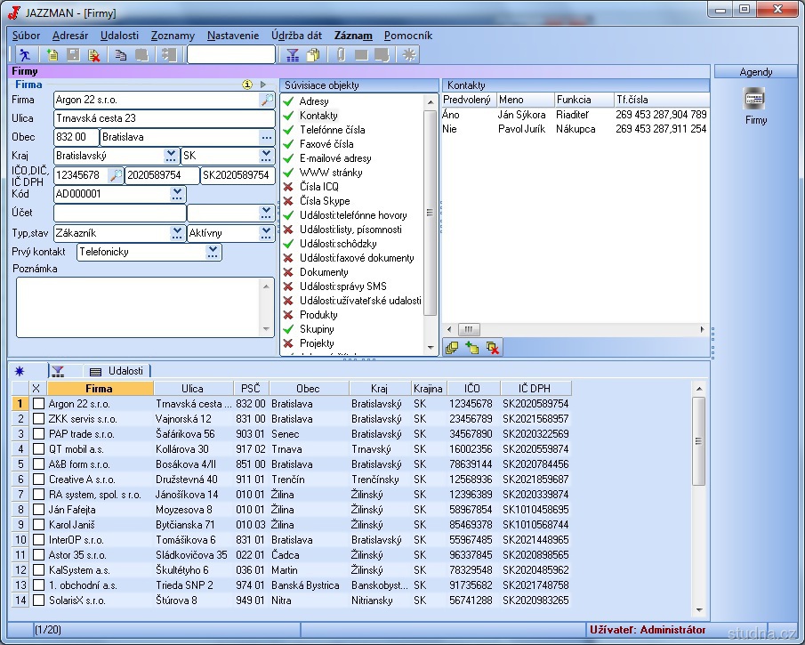
Task: Click the add contact icon below Kontakty
Action: [x=472, y=348]
